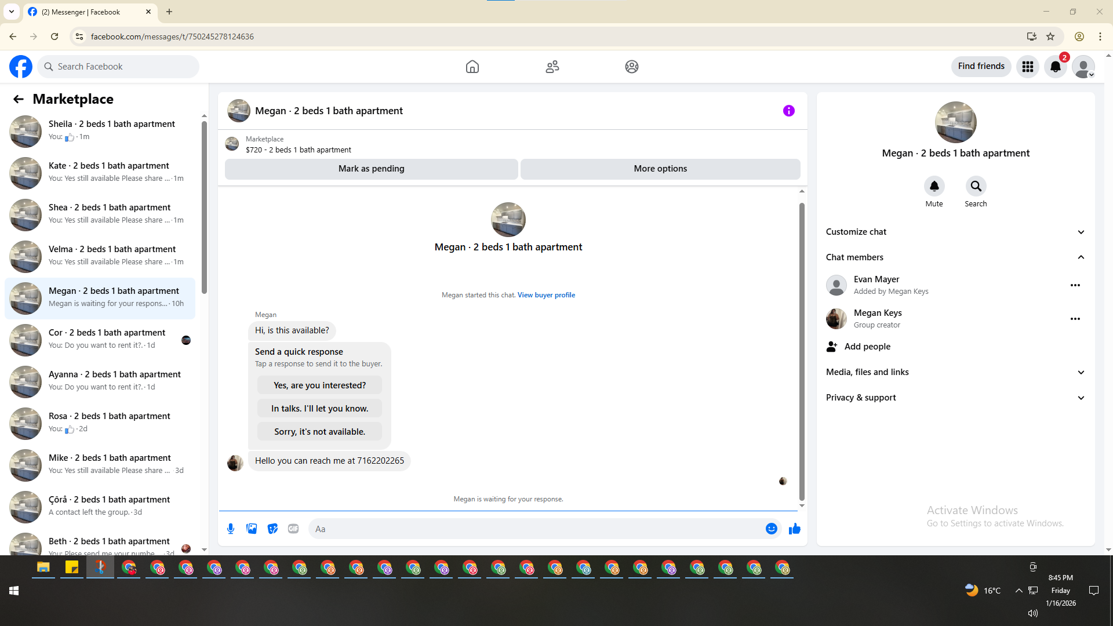This screenshot has width=1113, height=626.
Task: Expand the Customize chat section
Action: pyautogui.click(x=955, y=232)
